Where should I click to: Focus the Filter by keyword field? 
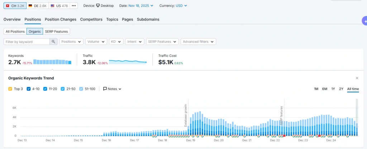[27, 42]
